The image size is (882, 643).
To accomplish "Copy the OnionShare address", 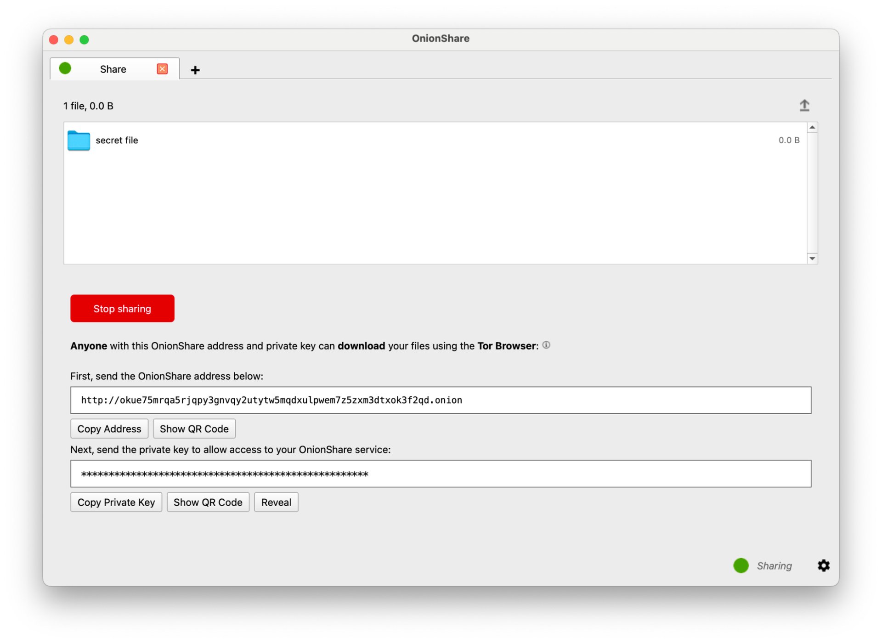I will pyautogui.click(x=109, y=429).
